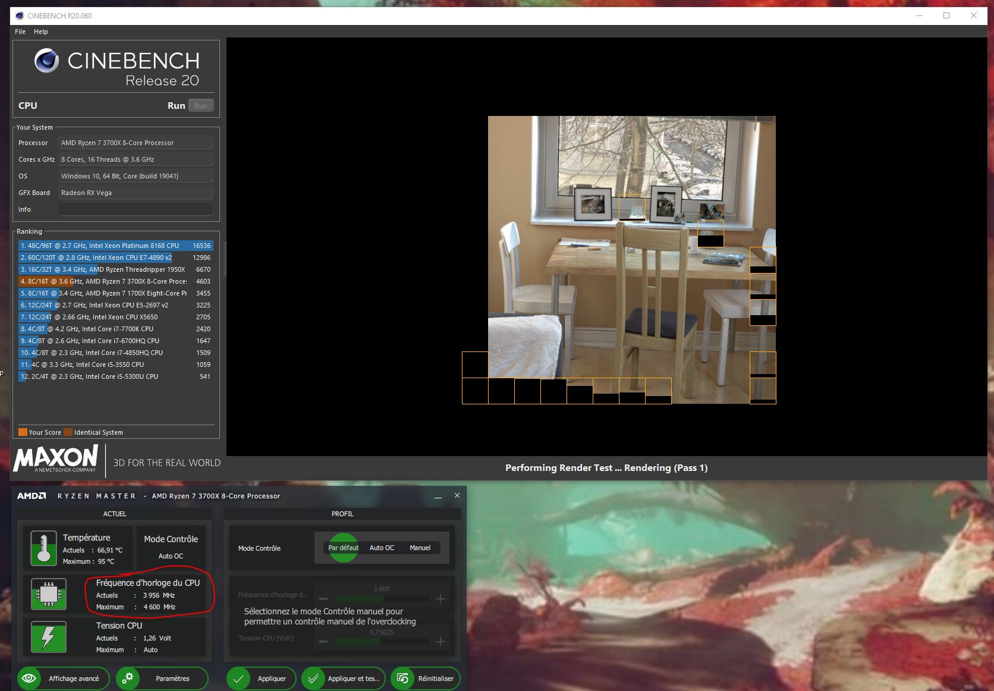Select ranking row Intel Xeon CPU E5-2697 v2
The image size is (994, 691).
tap(116, 305)
